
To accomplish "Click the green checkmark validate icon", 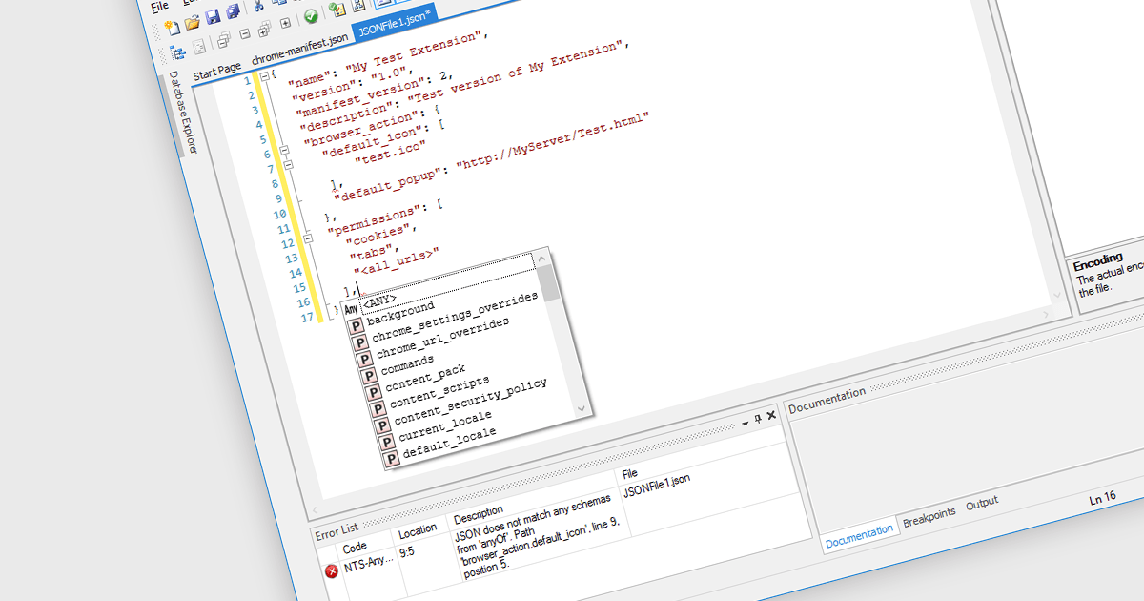I will (312, 17).
